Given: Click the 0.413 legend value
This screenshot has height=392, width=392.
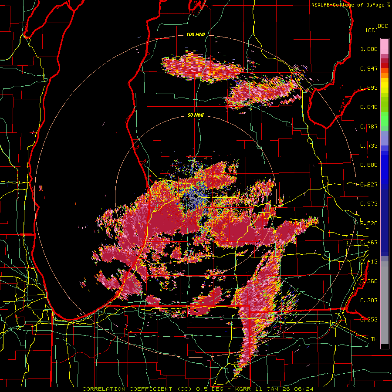Looking at the screenshot, I should (x=369, y=261).
